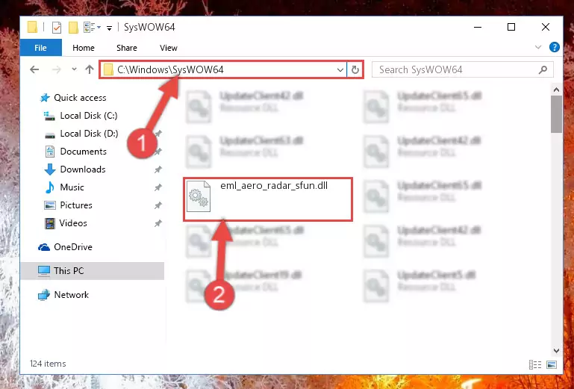Viewport: 574px width, 389px height.
Task: Click the search magnifier icon
Action: pyautogui.click(x=543, y=69)
